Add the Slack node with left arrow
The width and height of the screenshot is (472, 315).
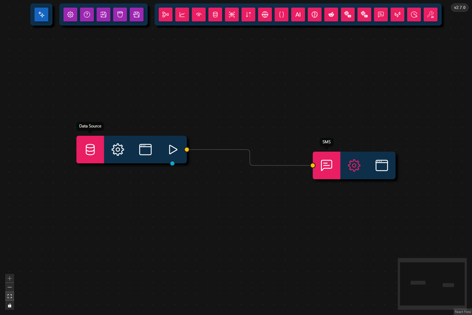pyautogui.click(x=364, y=15)
